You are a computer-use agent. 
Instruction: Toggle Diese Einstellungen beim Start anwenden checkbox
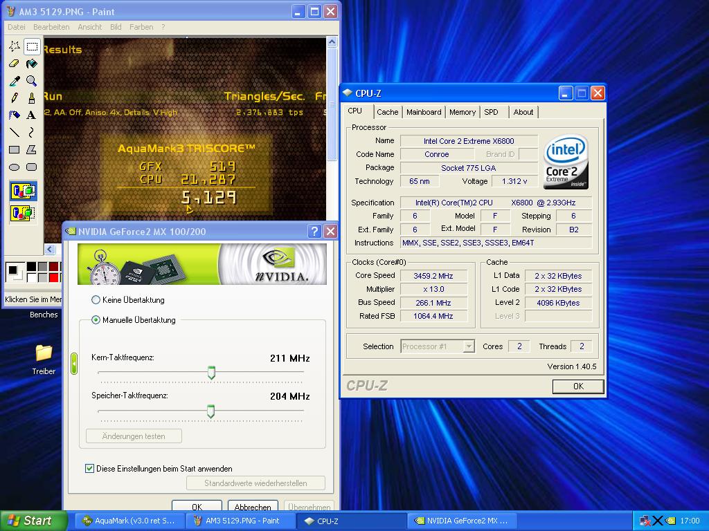pos(89,468)
